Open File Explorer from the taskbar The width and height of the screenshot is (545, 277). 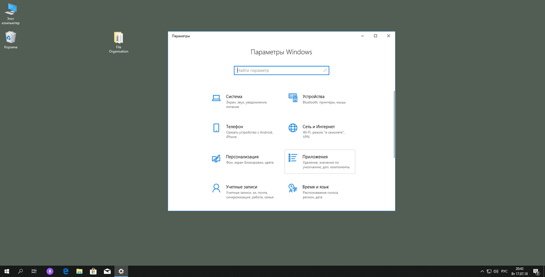79,271
